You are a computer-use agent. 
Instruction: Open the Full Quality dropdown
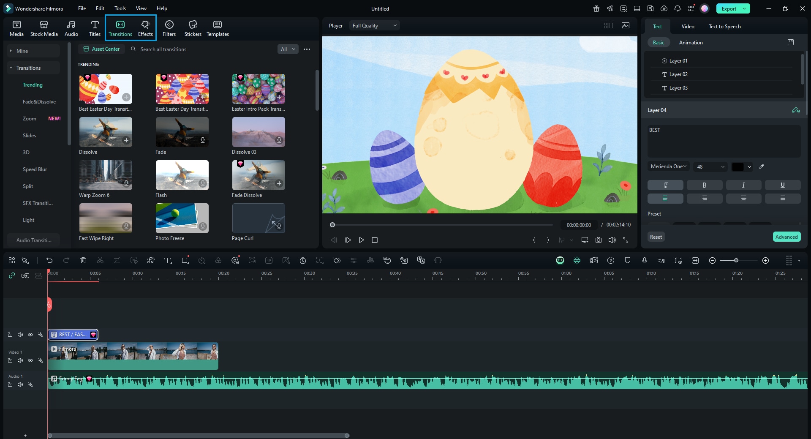coord(374,25)
